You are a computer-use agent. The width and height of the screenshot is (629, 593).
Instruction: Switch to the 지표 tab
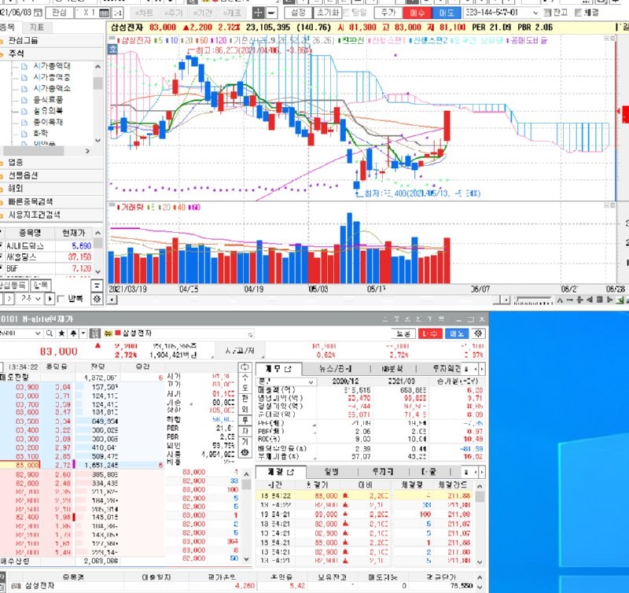click(37, 28)
